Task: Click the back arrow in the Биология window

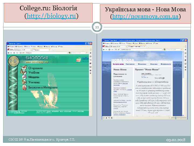Action: 8,53
